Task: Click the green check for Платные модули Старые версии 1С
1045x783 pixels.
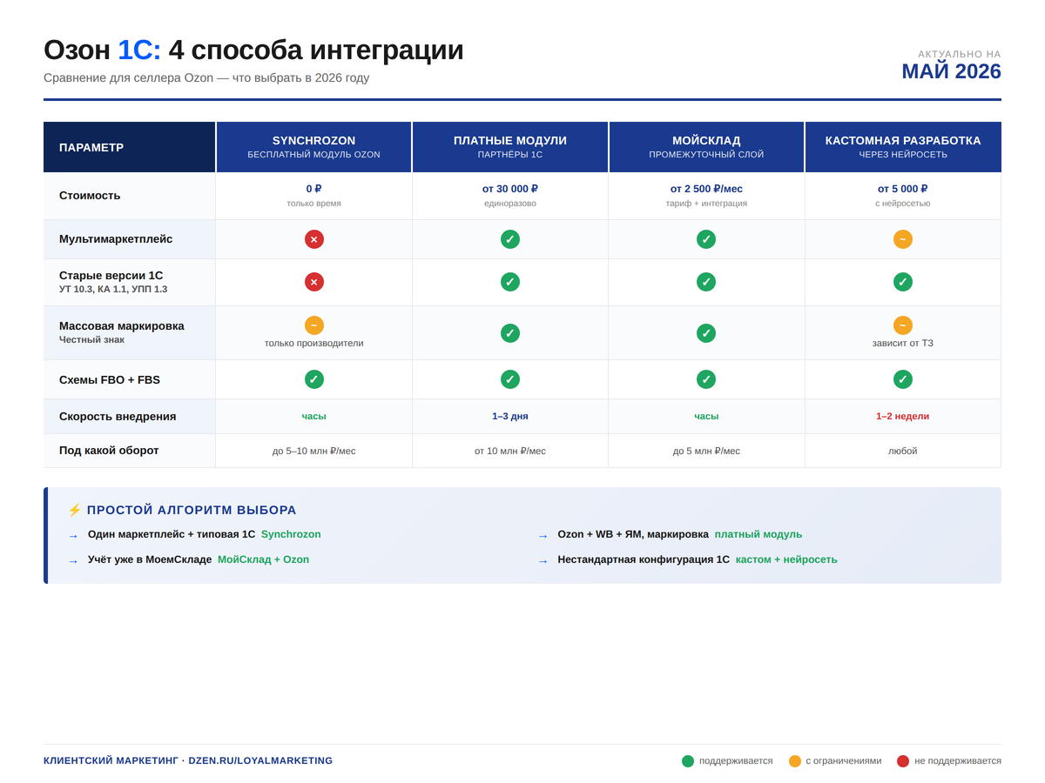Action: (x=510, y=282)
